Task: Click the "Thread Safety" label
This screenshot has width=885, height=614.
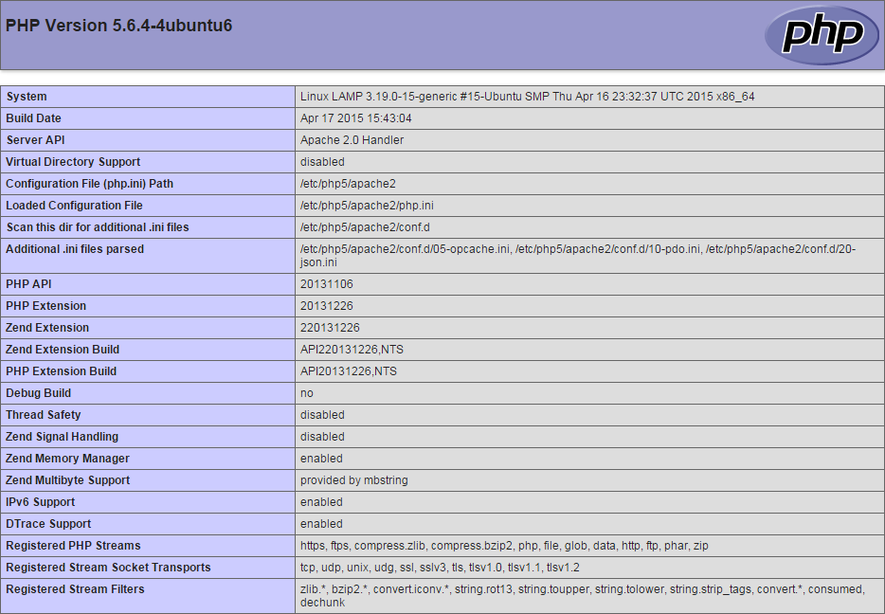Action: click(43, 415)
